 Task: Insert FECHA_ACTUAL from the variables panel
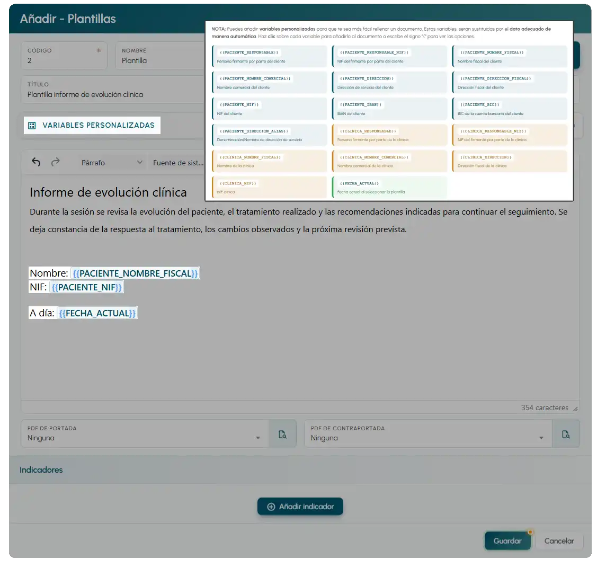point(389,188)
